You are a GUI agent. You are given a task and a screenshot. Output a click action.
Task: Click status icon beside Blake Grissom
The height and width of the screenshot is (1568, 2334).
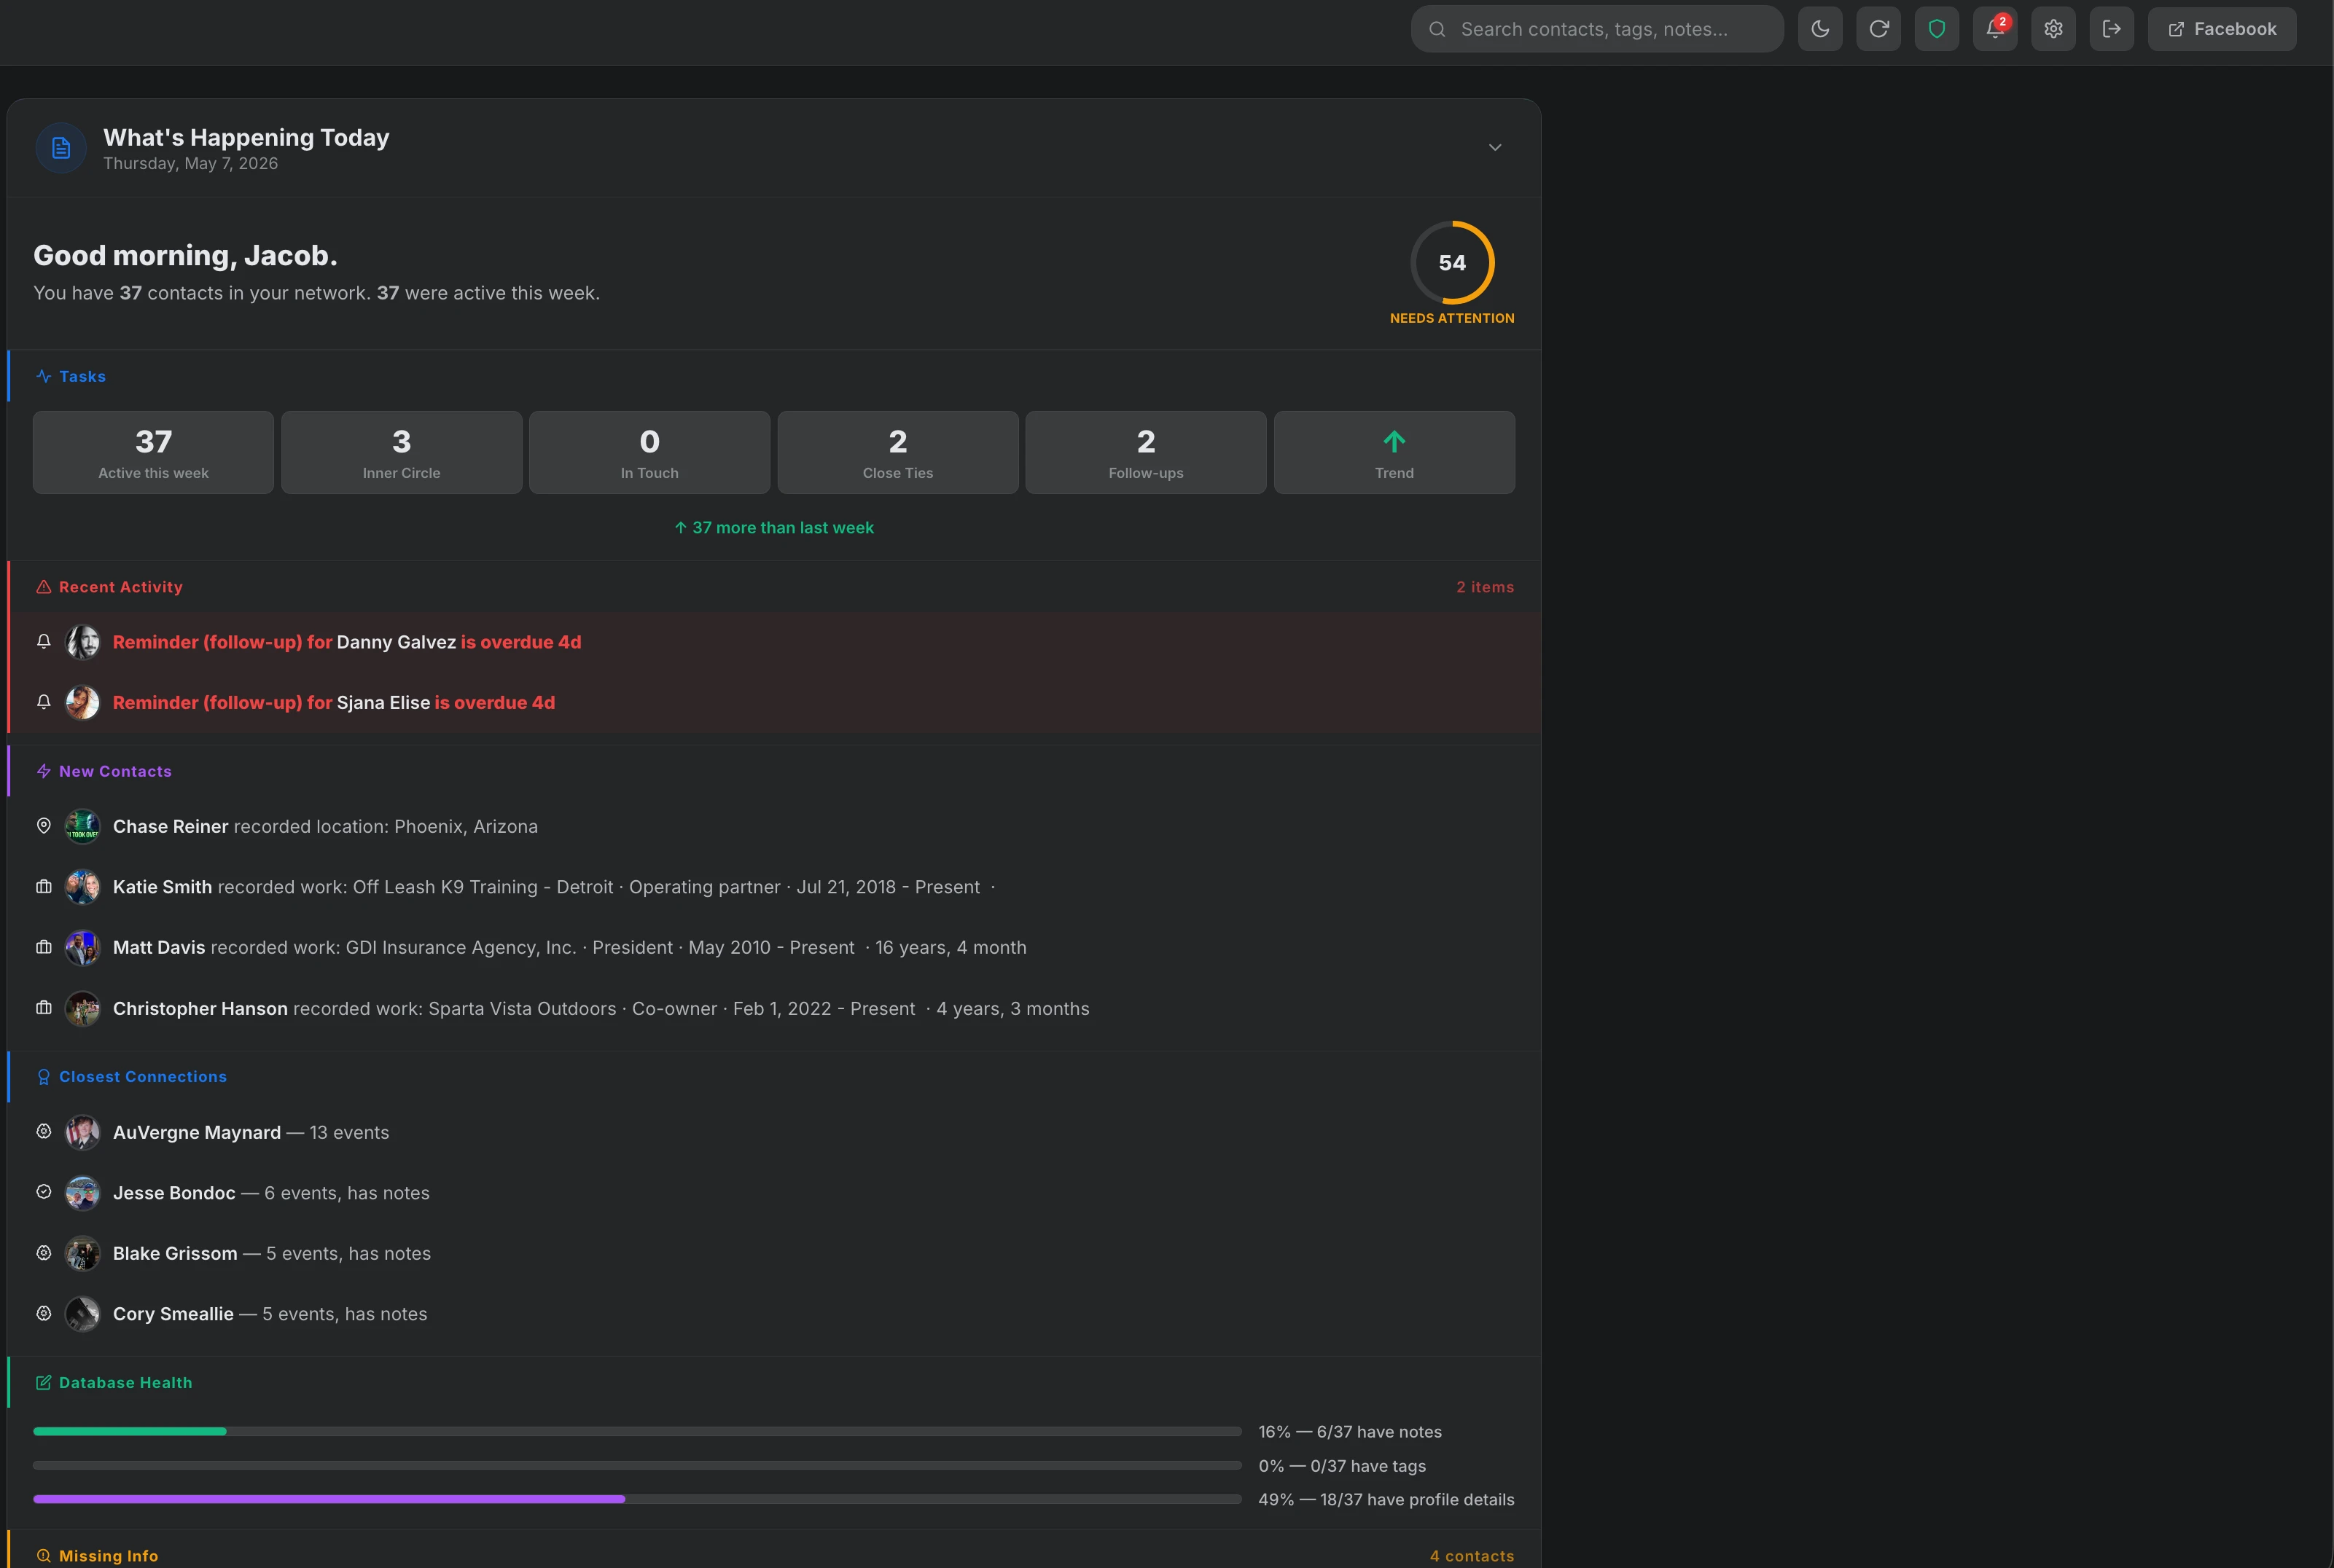click(x=43, y=1253)
